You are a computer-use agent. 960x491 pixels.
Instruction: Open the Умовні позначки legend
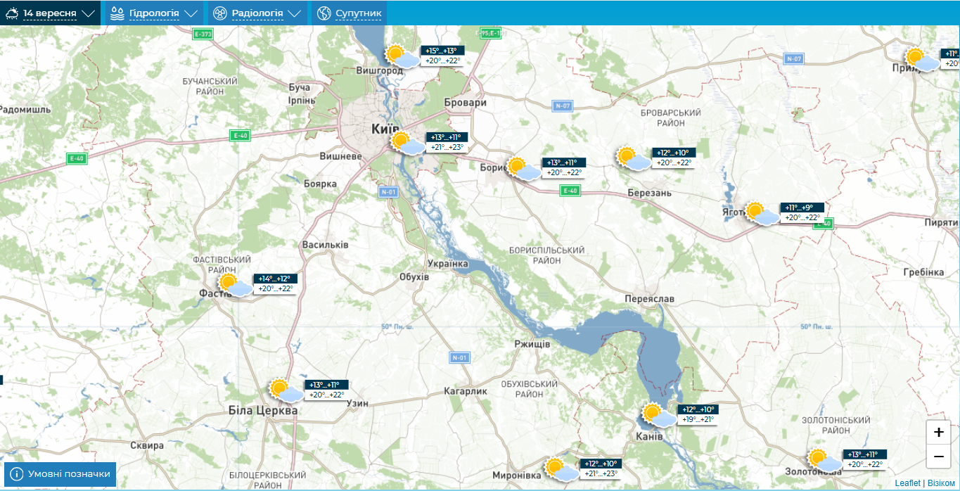click(60, 474)
